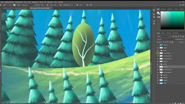Enable airbrush-style build-up icon
The image size is (185, 104).
[x=60, y=5]
